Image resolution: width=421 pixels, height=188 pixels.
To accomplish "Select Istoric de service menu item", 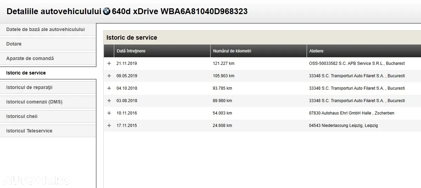I will coord(48,73).
